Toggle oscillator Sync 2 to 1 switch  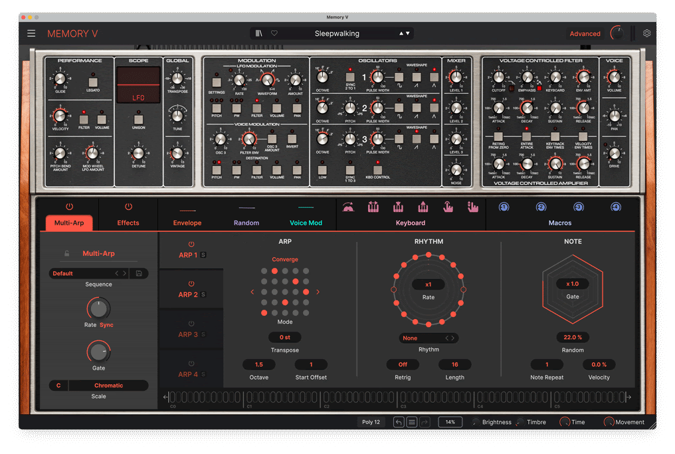click(x=350, y=76)
